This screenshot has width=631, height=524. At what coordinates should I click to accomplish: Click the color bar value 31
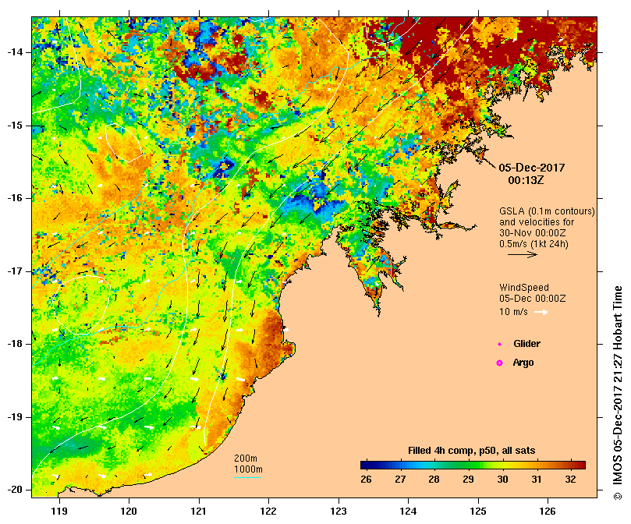click(537, 480)
